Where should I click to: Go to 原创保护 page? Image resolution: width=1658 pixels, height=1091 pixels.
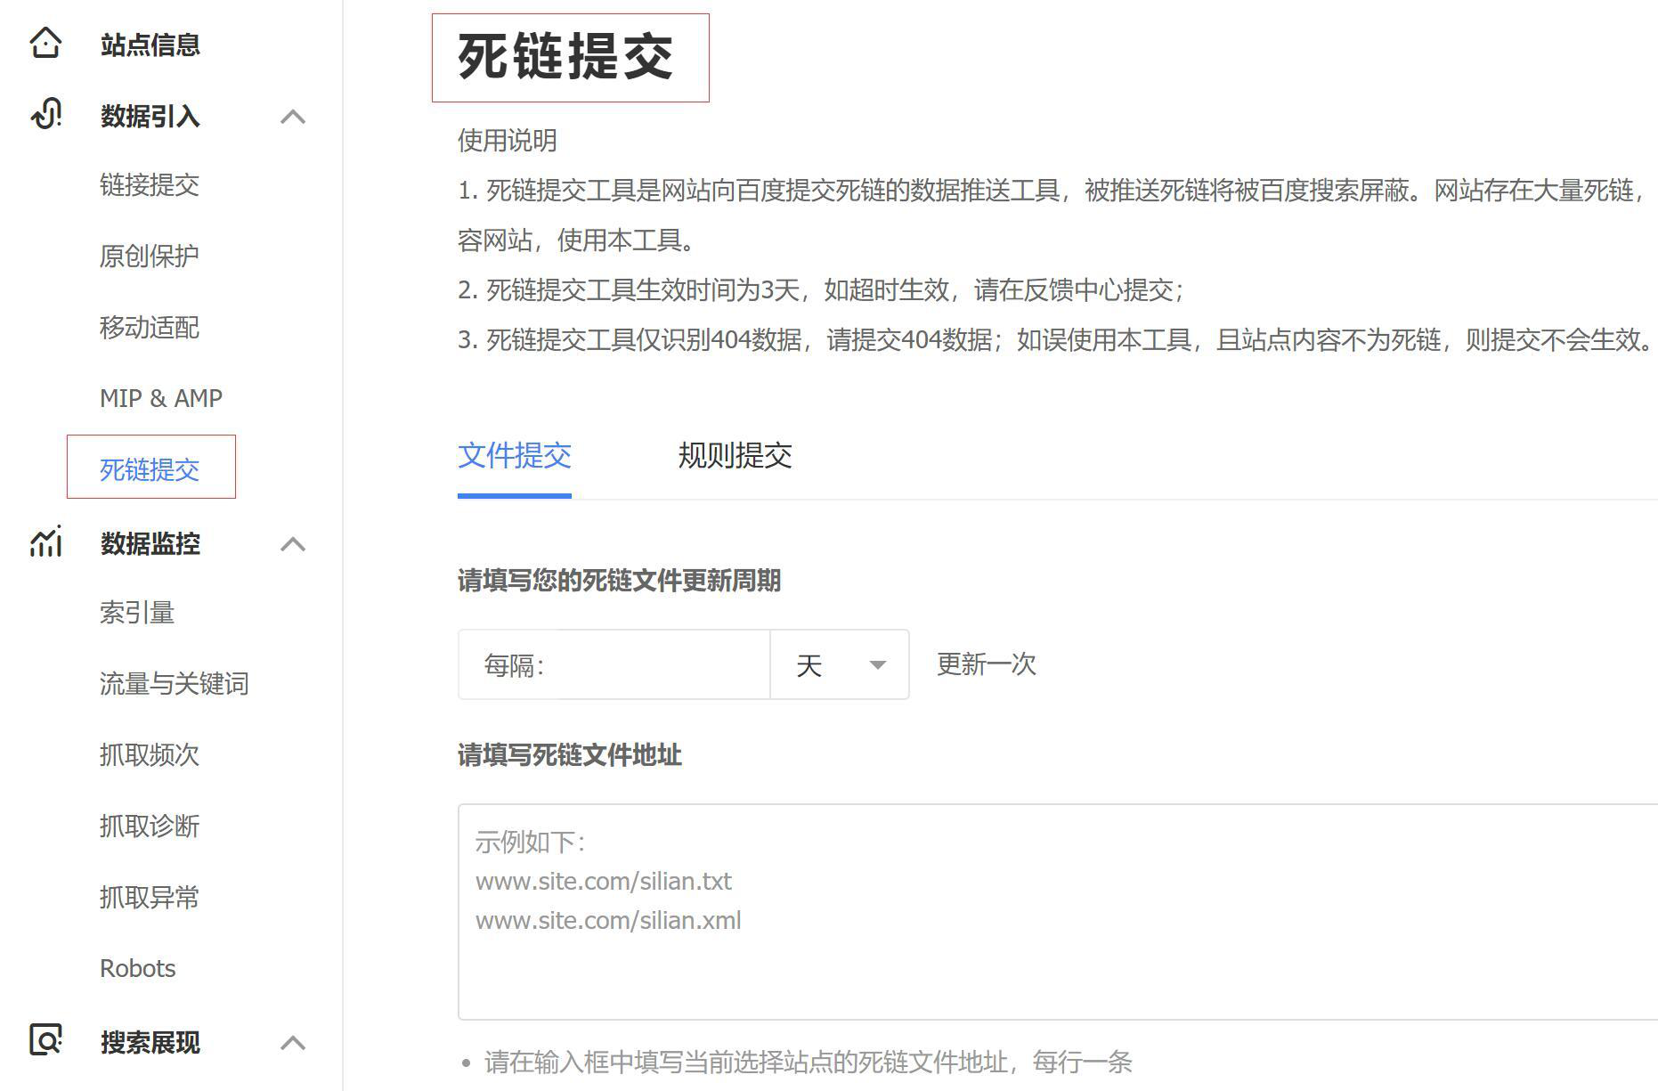coord(150,256)
